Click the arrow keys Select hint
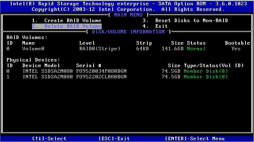The width and height of the screenshot is (254, 142). [x=49, y=138]
